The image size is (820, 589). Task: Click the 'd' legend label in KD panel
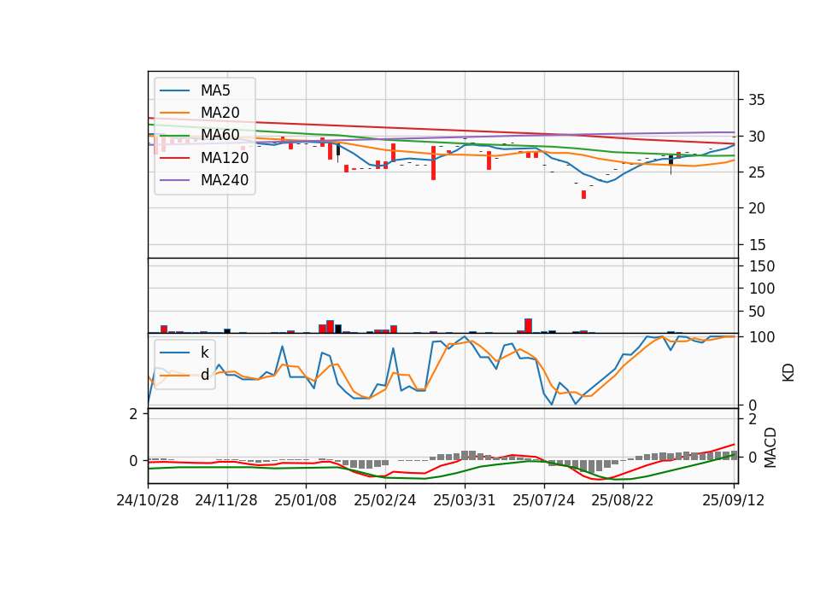[x=205, y=375]
